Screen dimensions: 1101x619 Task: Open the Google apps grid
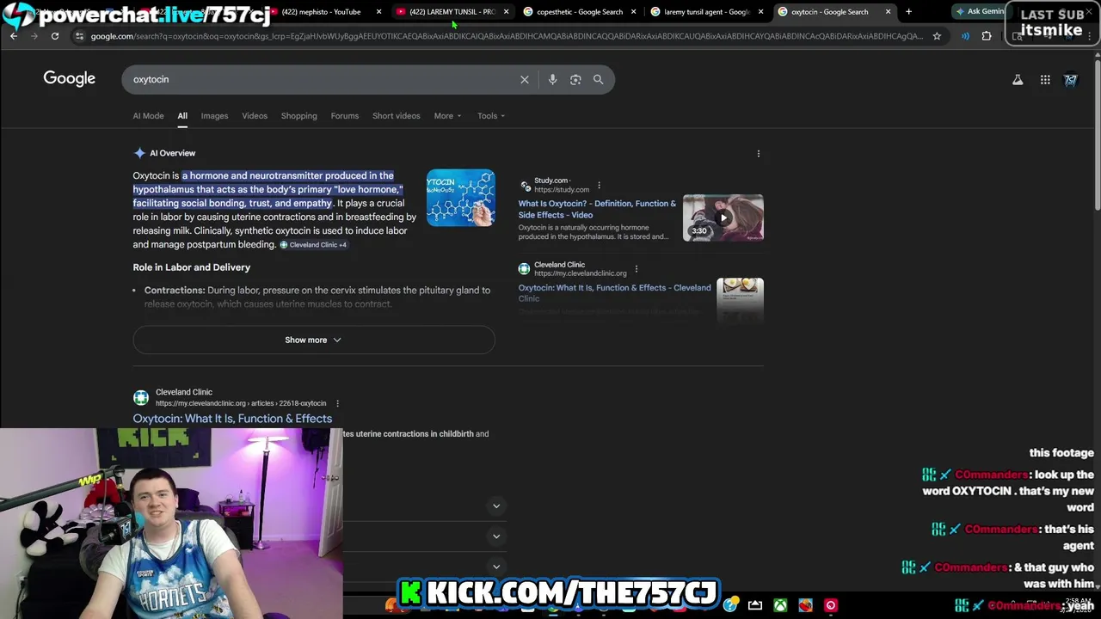click(x=1045, y=80)
